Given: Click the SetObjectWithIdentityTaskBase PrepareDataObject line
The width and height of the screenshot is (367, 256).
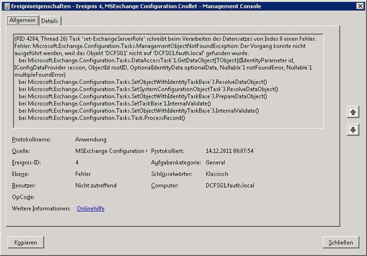Looking at the screenshot, I should (143, 96).
